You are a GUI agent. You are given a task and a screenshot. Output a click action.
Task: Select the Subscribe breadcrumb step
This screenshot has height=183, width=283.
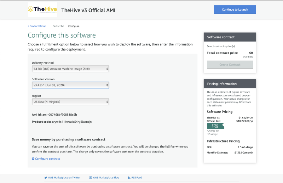(58, 26)
